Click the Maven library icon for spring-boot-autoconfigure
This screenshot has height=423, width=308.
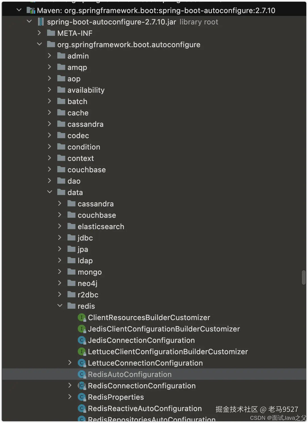tap(31, 11)
